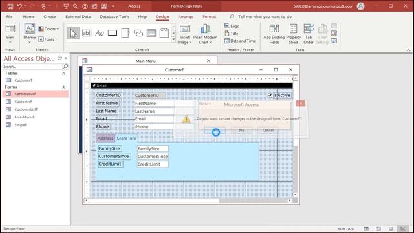Click the magnifier icon in the Quick Access toolbar
The width and height of the screenshot is (414, 233).
click(76, 6)
